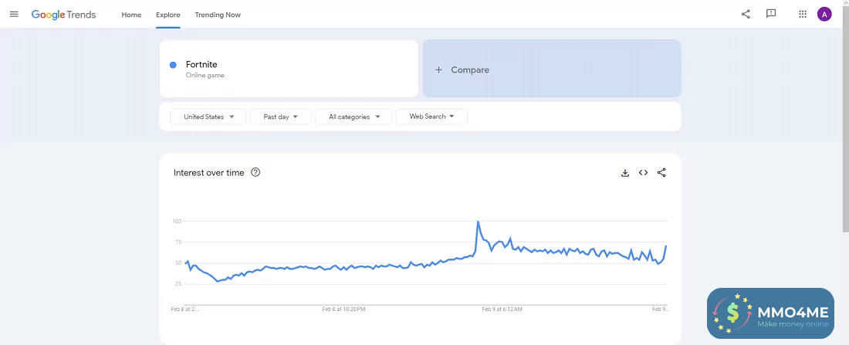Select the Explore tab
Screen dimensions: 849x345
pyautogui.click(x=167, y=15)
